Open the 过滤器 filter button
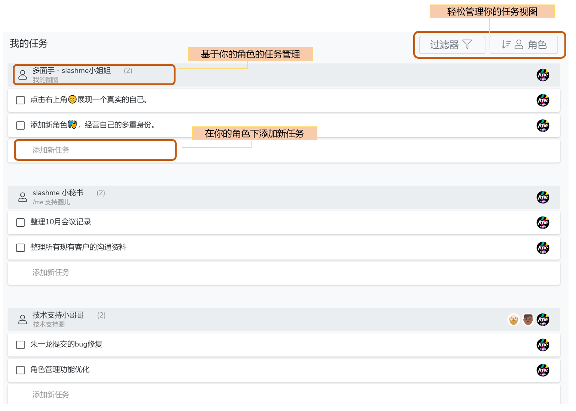Viewport: 576px width, 411px height. pos(452,45)
